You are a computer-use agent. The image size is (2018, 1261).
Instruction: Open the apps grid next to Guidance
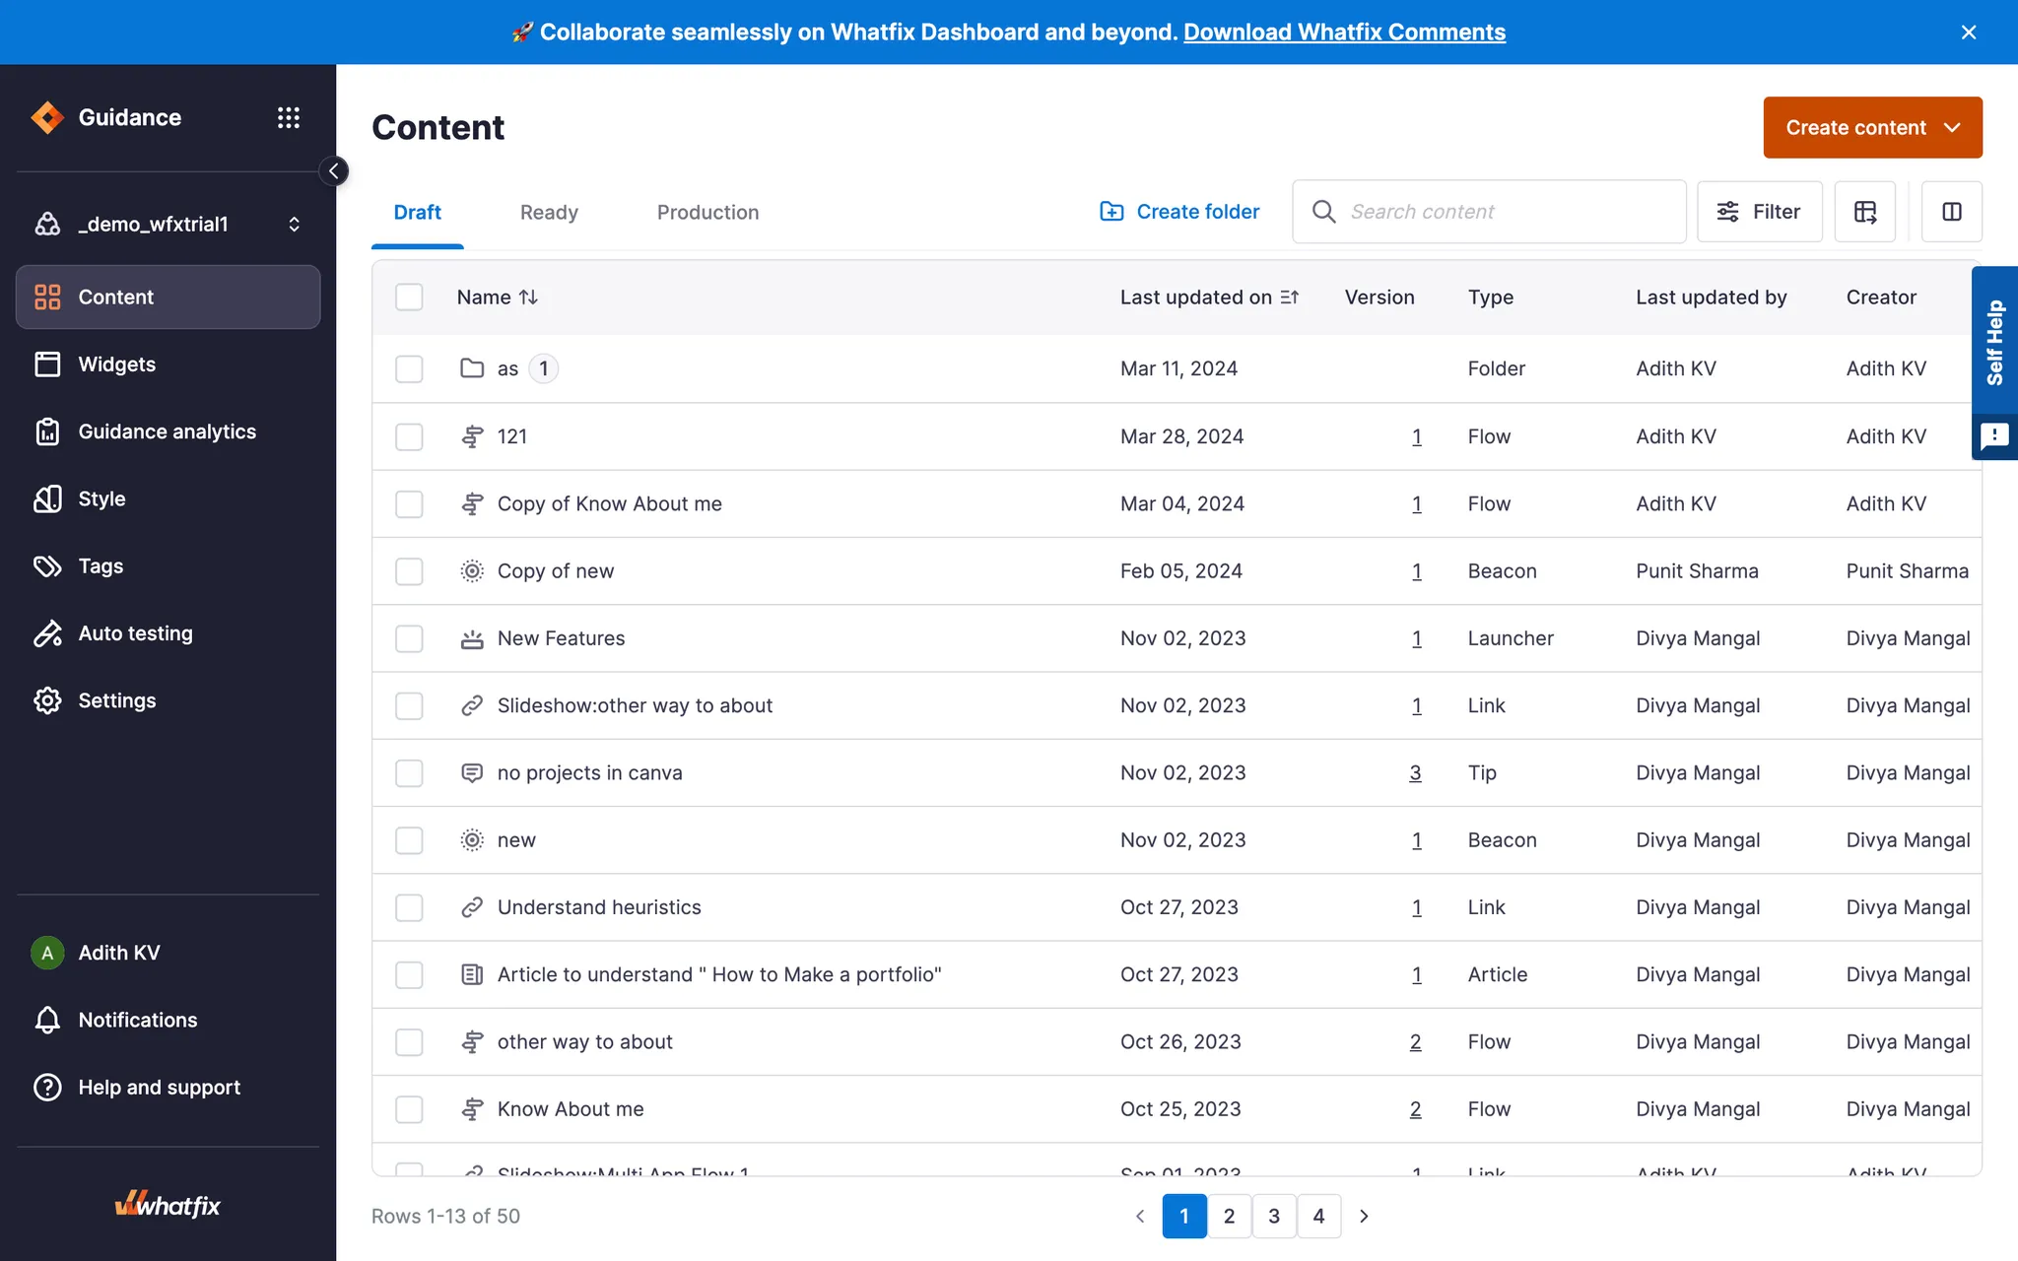(x=288, y=117)
